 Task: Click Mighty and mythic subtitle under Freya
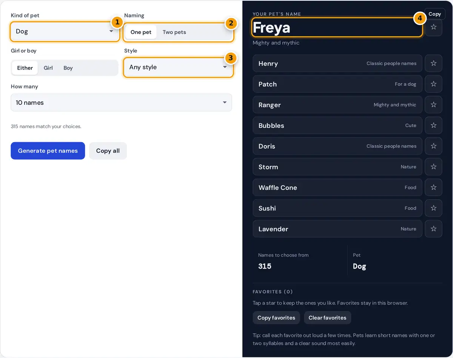(x=276, y=43)
